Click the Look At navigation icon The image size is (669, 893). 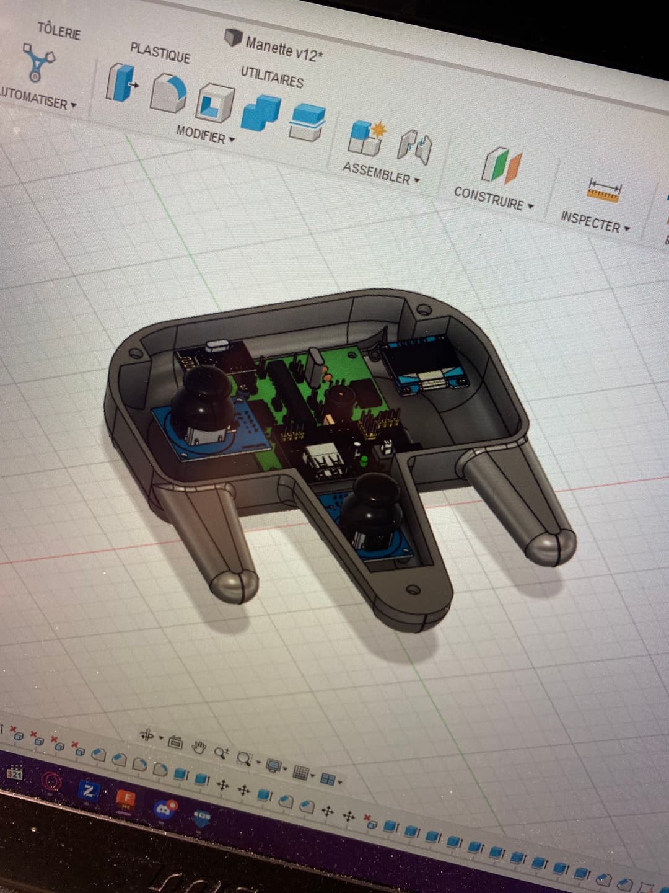click(175, 742)
